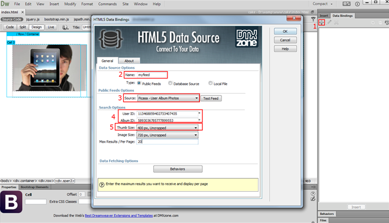Expand the Behaviors panel
Screen dimensions: 389x223
[x=327, y=214]
